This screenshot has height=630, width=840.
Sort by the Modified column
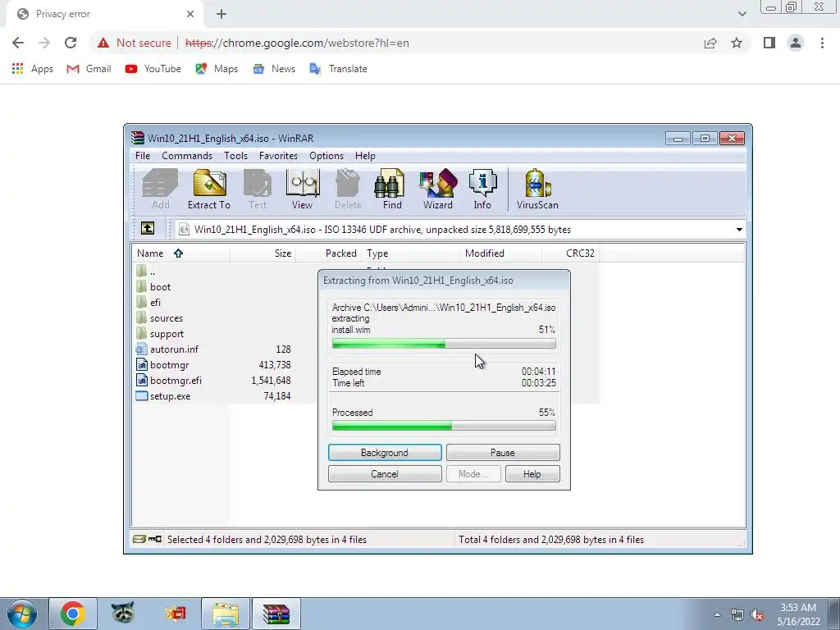tap(500, 253)
